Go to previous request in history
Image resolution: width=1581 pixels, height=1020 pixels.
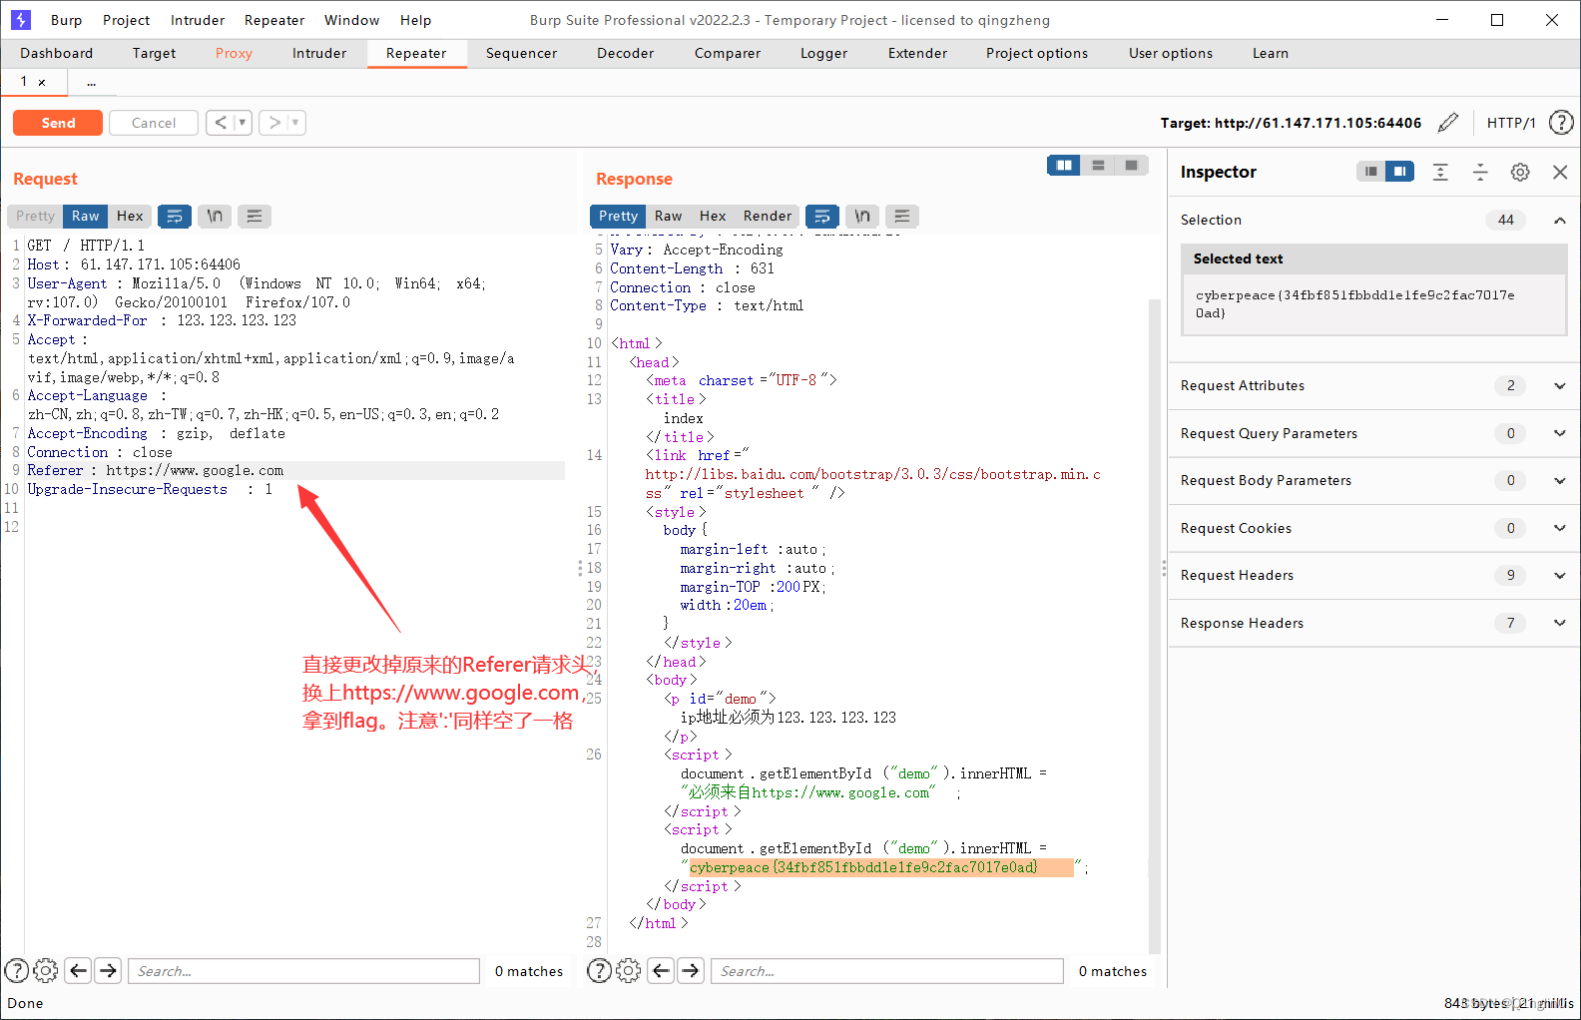point(221,123)
